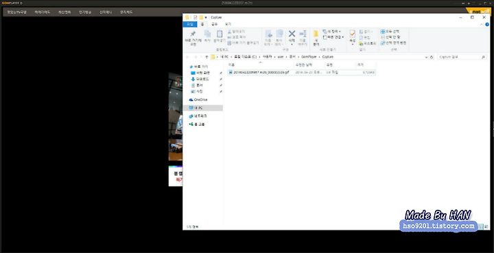Open the 열기 (Open) dropdown in the ribbon

[366, 32]
